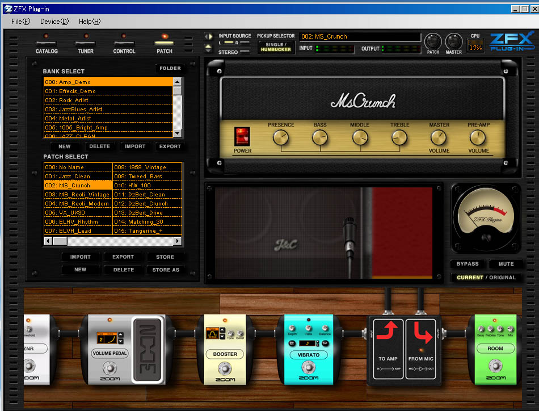This screenshot has width=539, height=411.
Task: Click the FOLDER button in Bank Select
Action: tap(170, 68)
